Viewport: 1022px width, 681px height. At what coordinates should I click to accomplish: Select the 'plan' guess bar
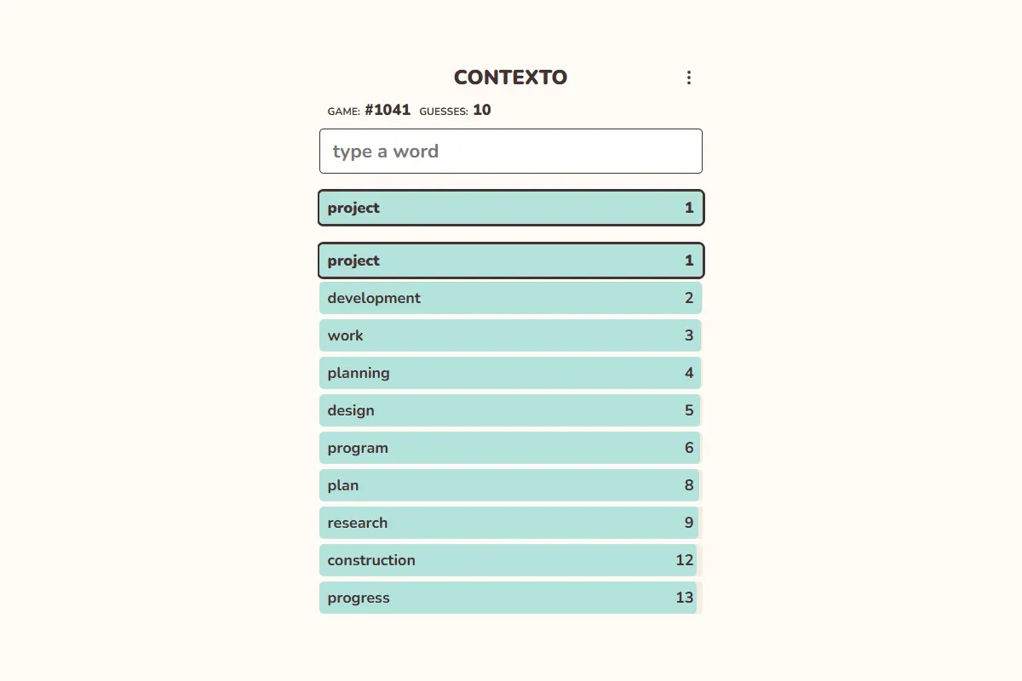click(510, 485)
